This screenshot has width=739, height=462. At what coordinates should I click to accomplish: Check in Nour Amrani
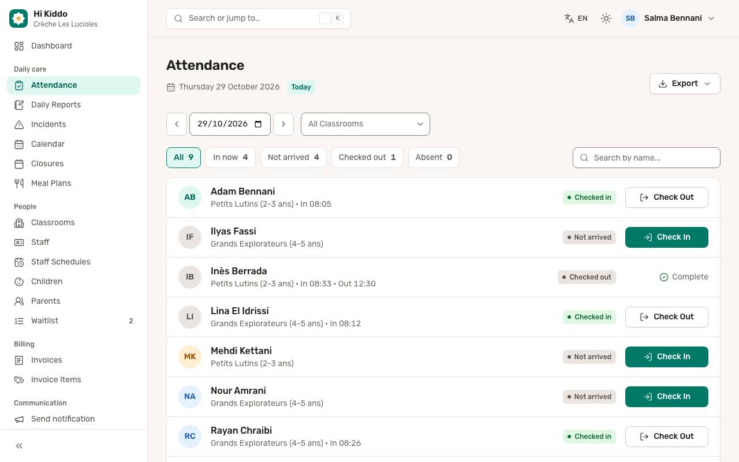click(667, 397)
